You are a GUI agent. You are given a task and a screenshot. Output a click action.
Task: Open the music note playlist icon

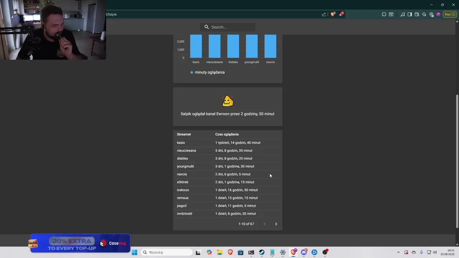coord(403,14)
